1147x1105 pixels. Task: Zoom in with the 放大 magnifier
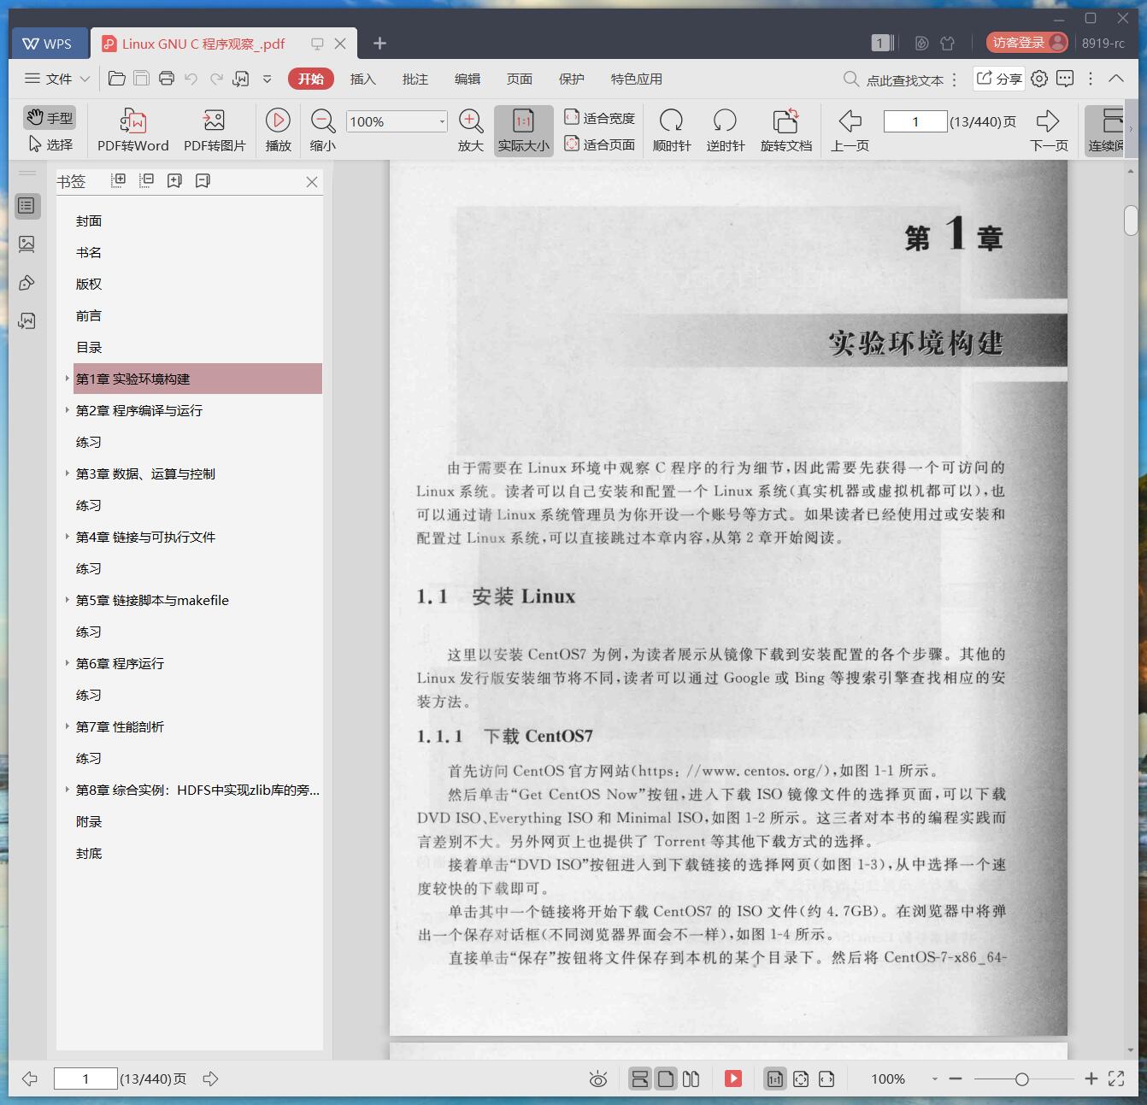pyautogui.click(x=471, y=130)
